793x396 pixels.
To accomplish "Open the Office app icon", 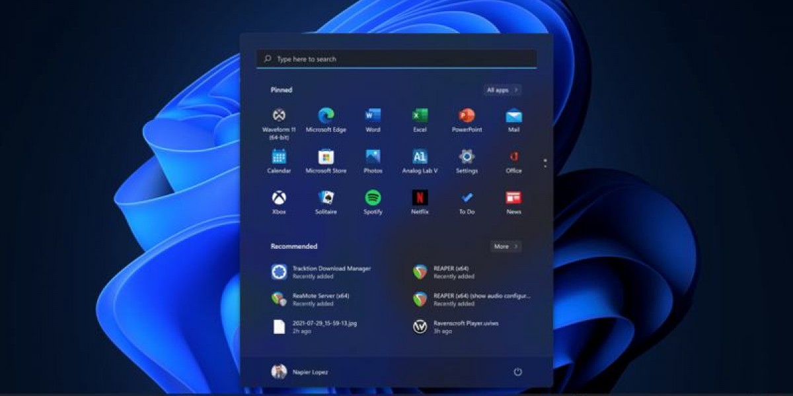I will tap(513, 156).
